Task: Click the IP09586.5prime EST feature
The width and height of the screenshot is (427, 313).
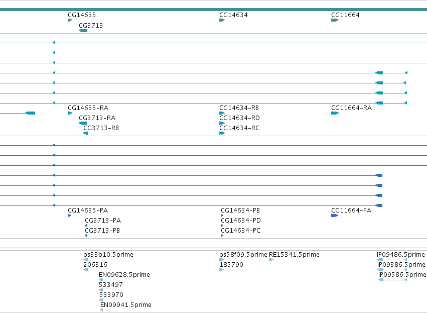Action: click(393, 280)
